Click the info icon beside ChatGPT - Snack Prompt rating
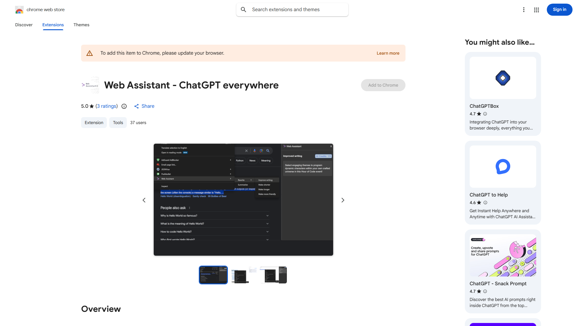581x326 pixels. 485,291
